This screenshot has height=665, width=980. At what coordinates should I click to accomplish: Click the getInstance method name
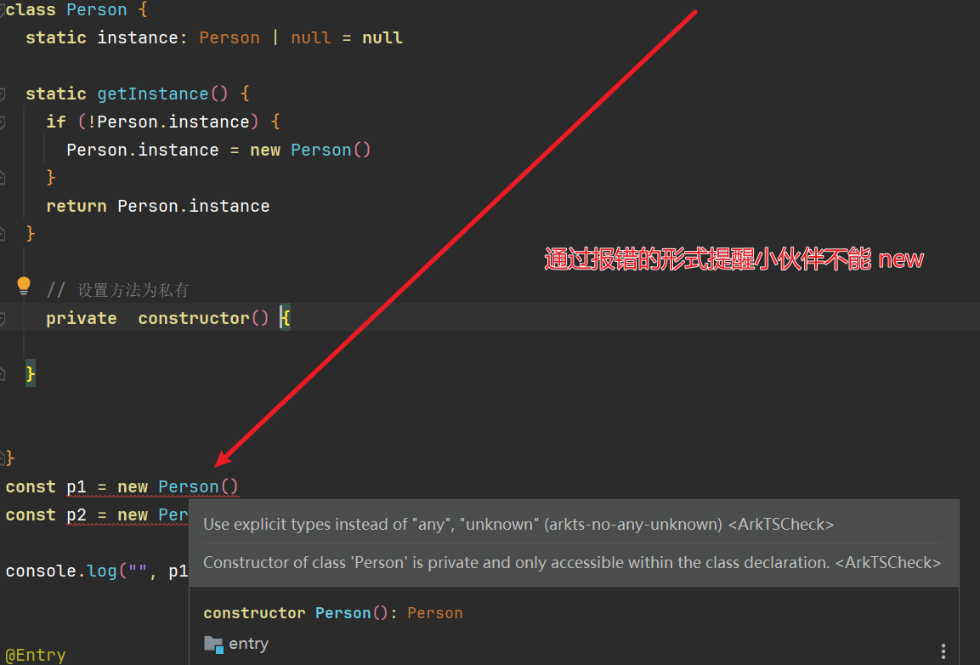tap(152, 94)
